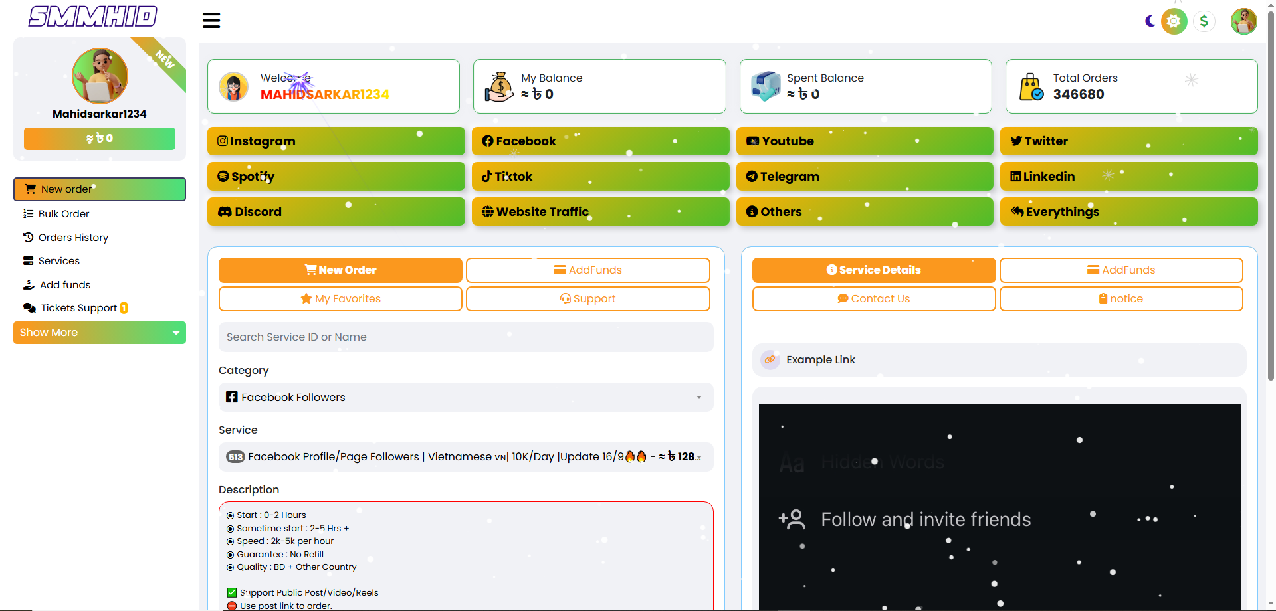This screenshot has height=611, width=1276.
Task: Click the Everythings reply-all icon
Action: click(1017, 212)
